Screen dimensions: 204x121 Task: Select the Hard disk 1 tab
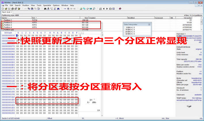point(7,12)
